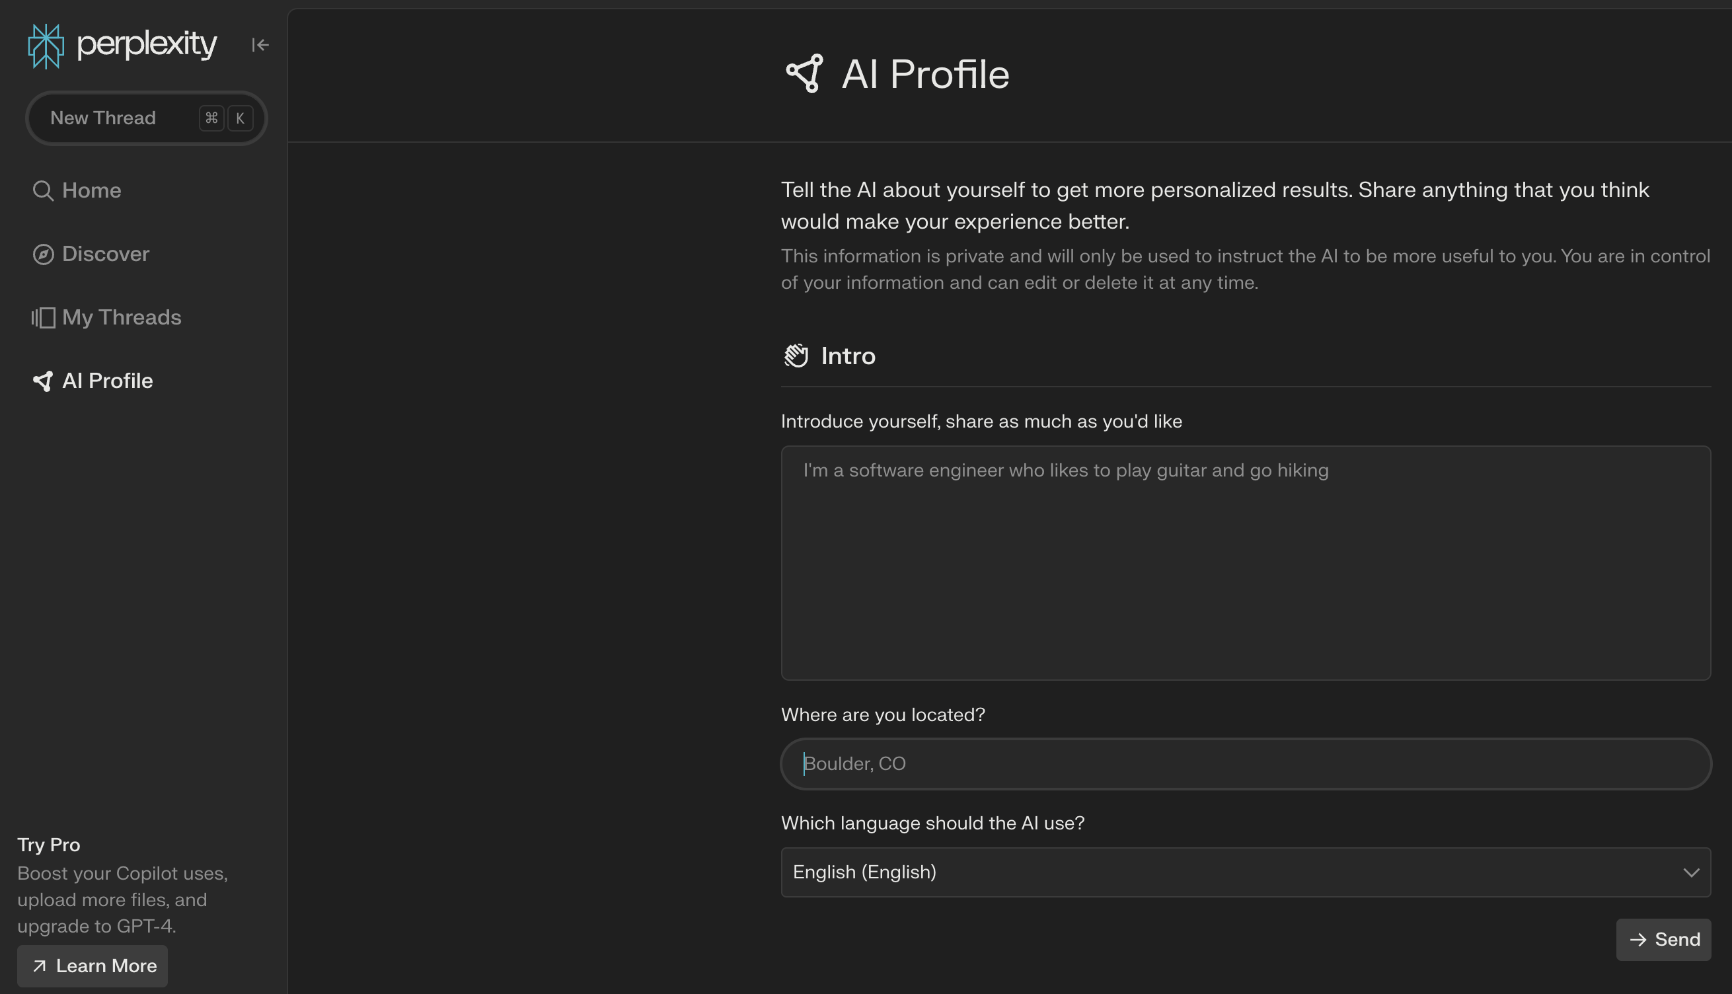Click the location input field

[x=1247, y=763]
